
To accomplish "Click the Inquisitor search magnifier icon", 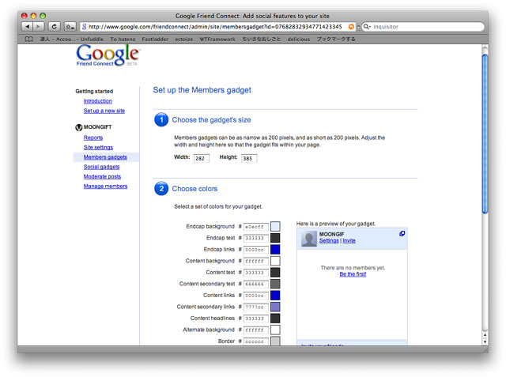I will [x=367, y=27].
